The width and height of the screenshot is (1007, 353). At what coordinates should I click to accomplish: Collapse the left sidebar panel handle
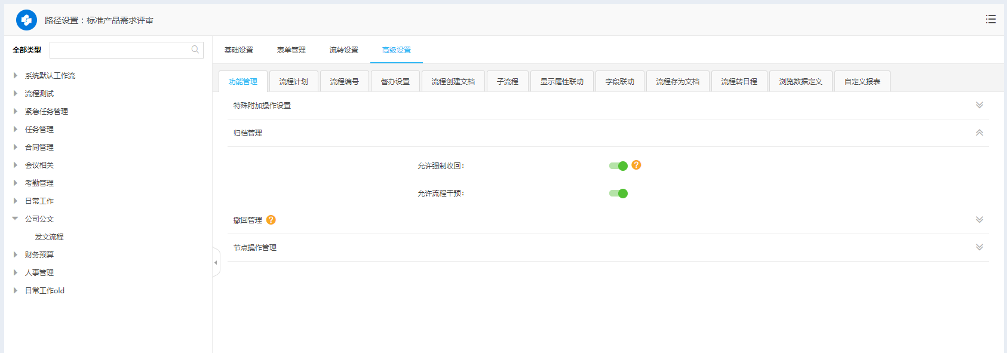click(216, 263)
